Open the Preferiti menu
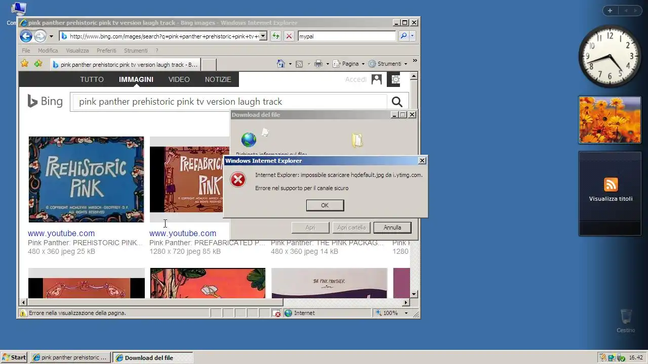648x364 pixels. pyautogui.click(x=106, y=51)
